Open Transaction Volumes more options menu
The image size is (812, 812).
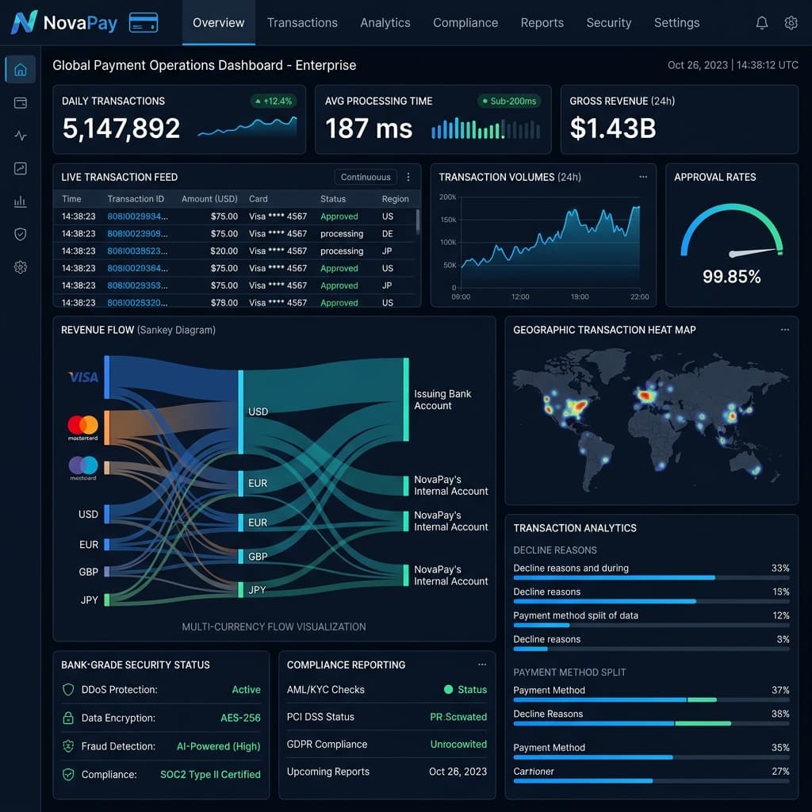[643, 177]
